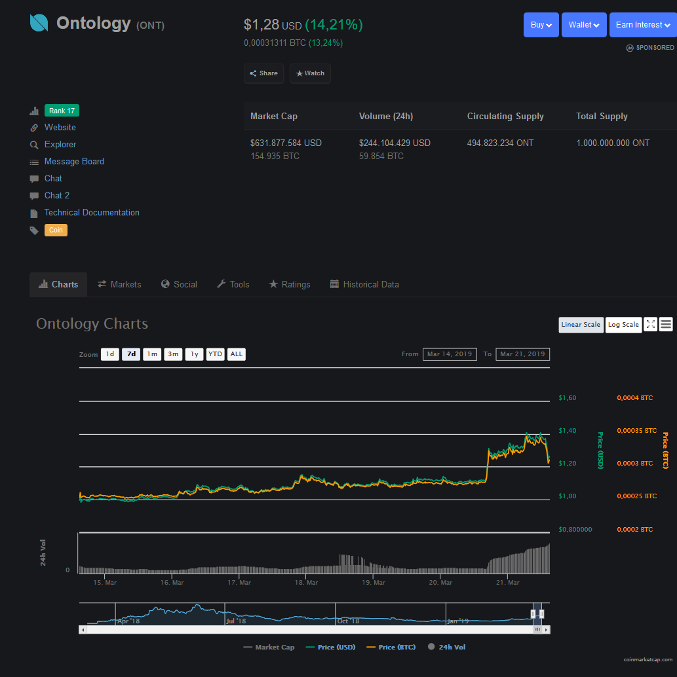This screenshot has width=677, height=677.
Task: Click the $244.104.429 USD volume value
Action: [x=395, y=143]
